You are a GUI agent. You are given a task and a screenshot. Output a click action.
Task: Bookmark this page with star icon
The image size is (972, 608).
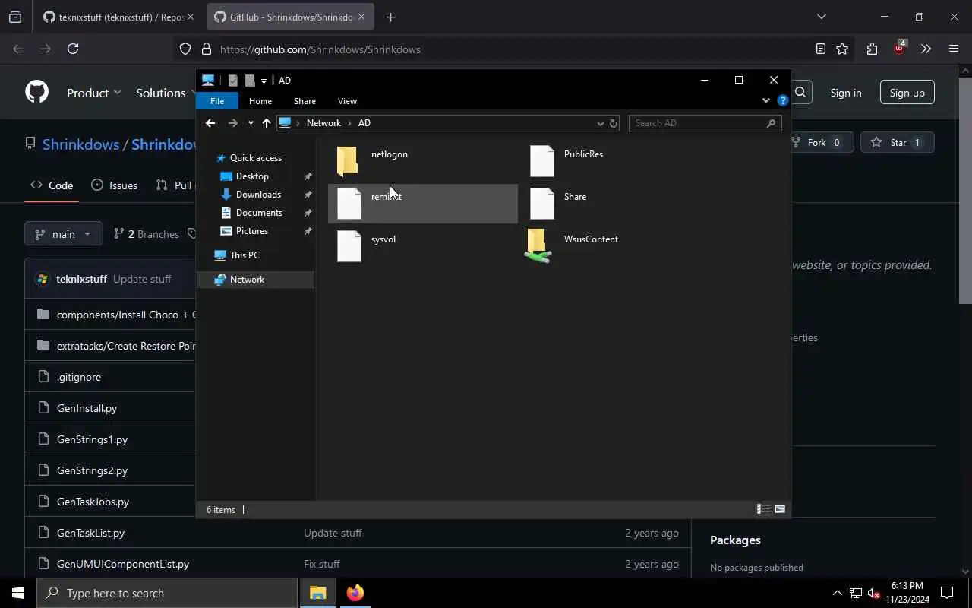(x=842, y=49)
